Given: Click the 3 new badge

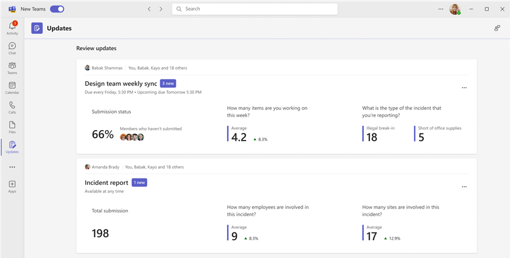Looking at the screenshot, I should 168,83.
